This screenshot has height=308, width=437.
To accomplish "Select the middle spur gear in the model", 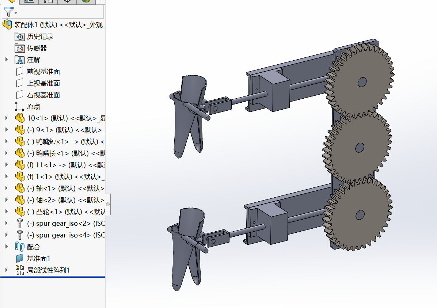I will point(358,148).
